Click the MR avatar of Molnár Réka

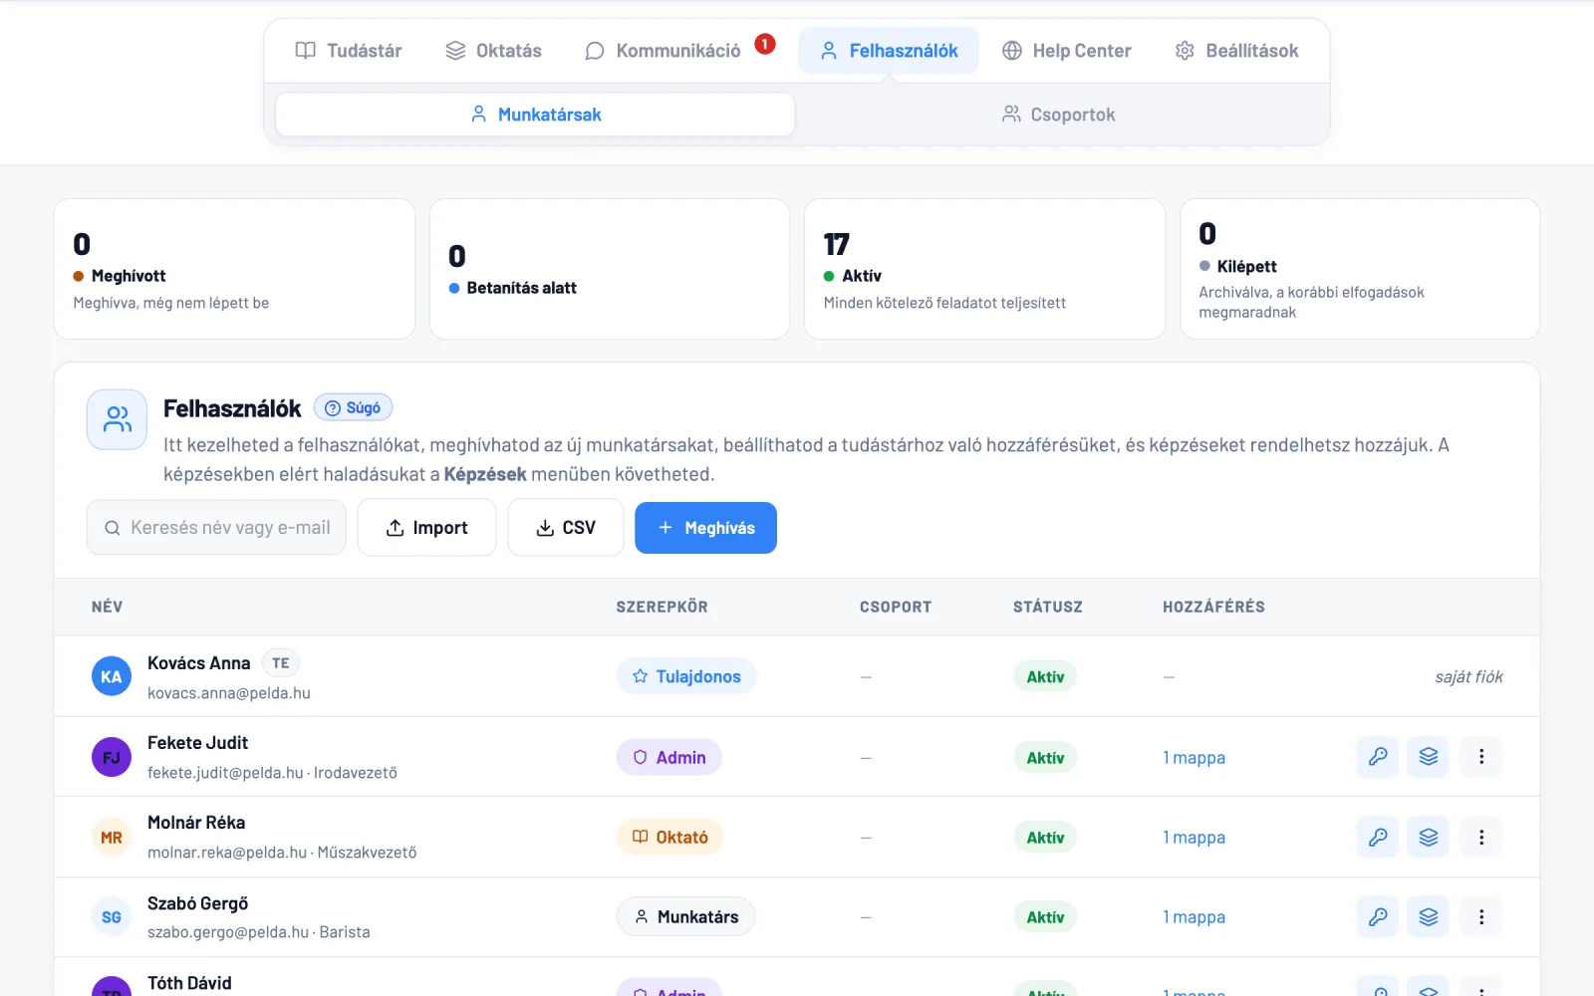tap(112, 837)
